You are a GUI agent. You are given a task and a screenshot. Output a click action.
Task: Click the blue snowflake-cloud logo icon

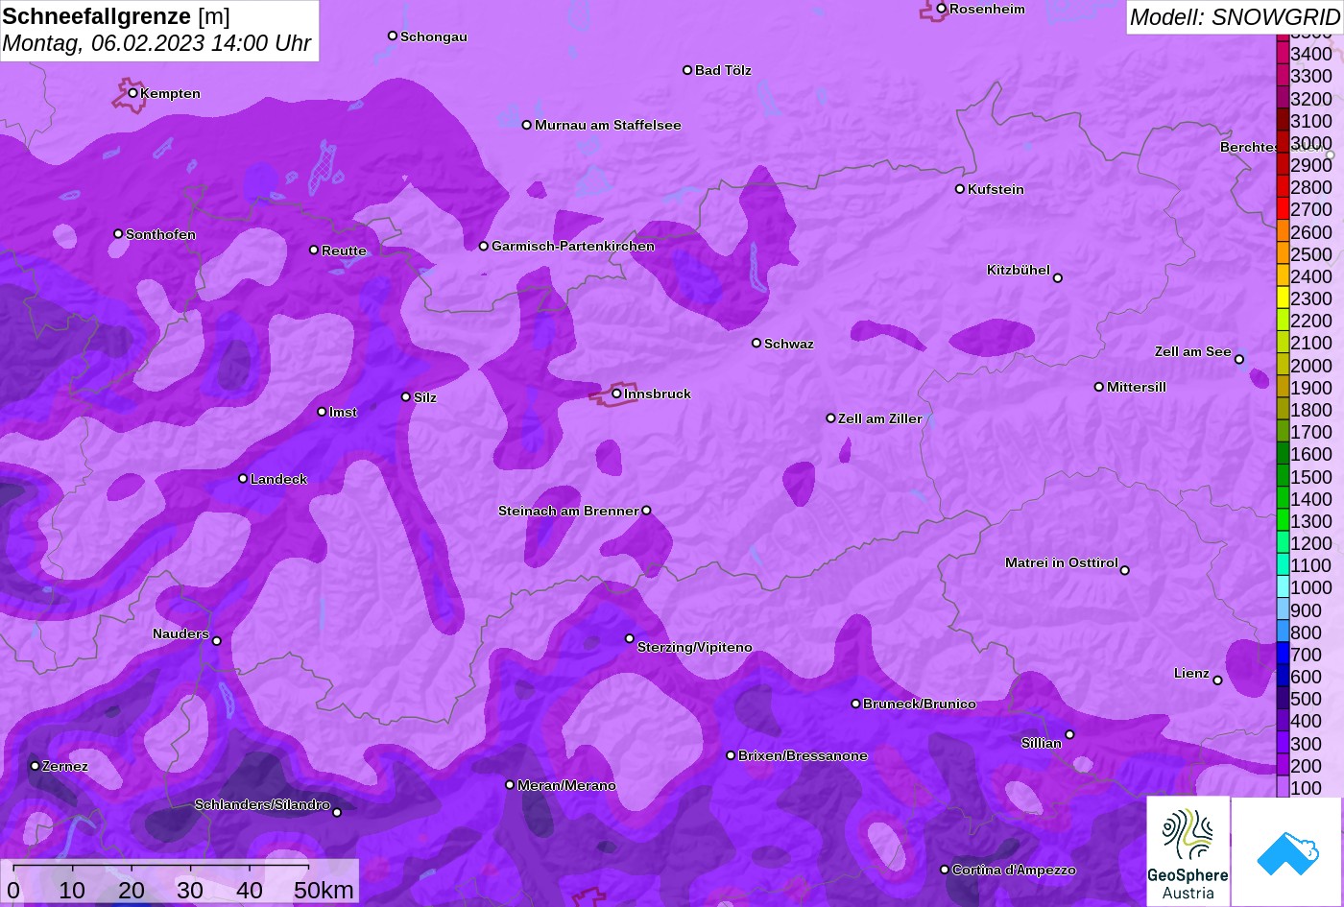click(x=1286, y=851)
